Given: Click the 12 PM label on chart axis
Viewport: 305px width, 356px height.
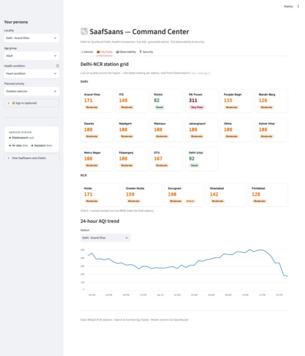Looking at the screenshot, I should (262, 295).
